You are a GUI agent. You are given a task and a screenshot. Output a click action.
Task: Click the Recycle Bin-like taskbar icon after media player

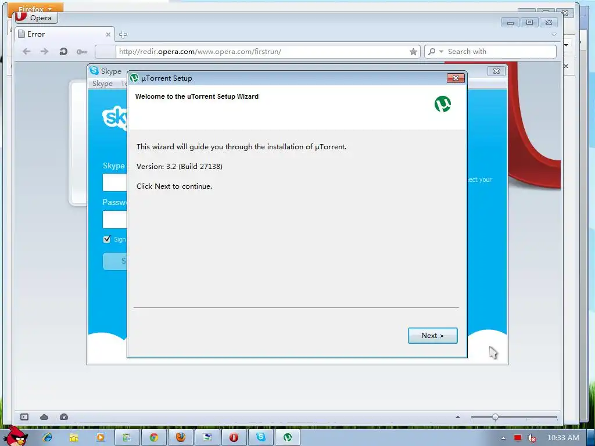click(x=127, y=437)
